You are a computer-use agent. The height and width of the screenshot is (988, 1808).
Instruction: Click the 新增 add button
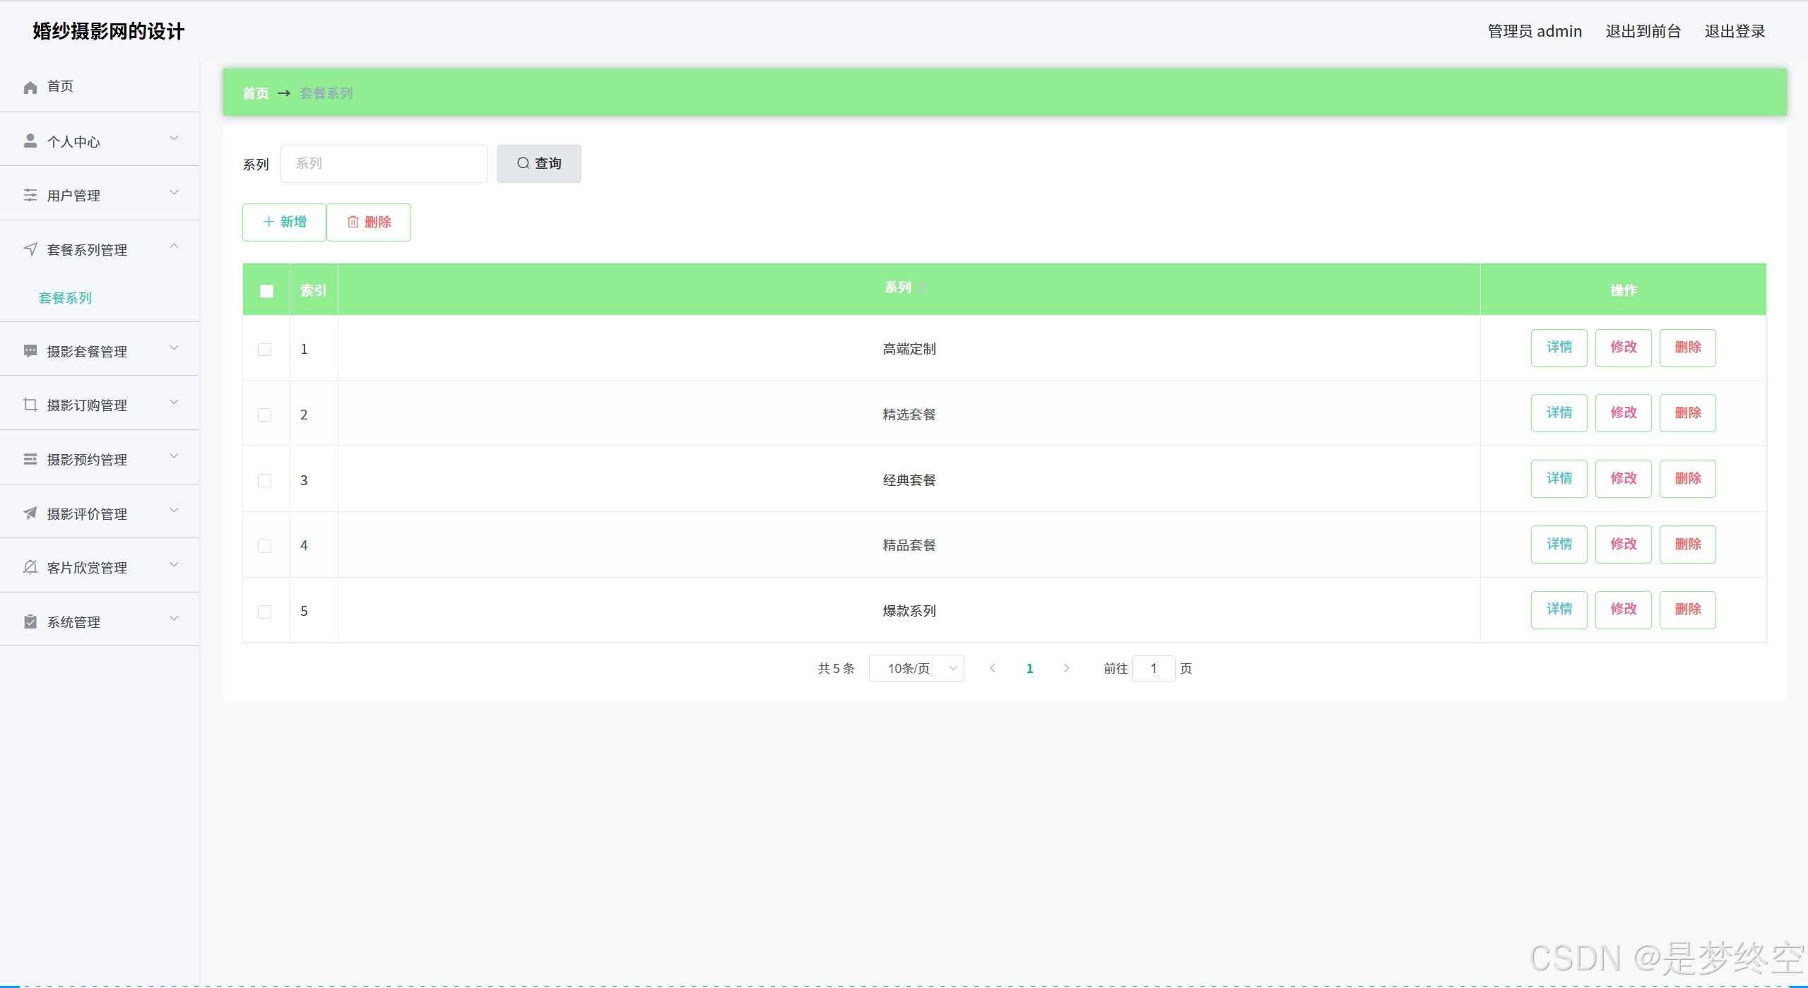[x=284, y=222]
